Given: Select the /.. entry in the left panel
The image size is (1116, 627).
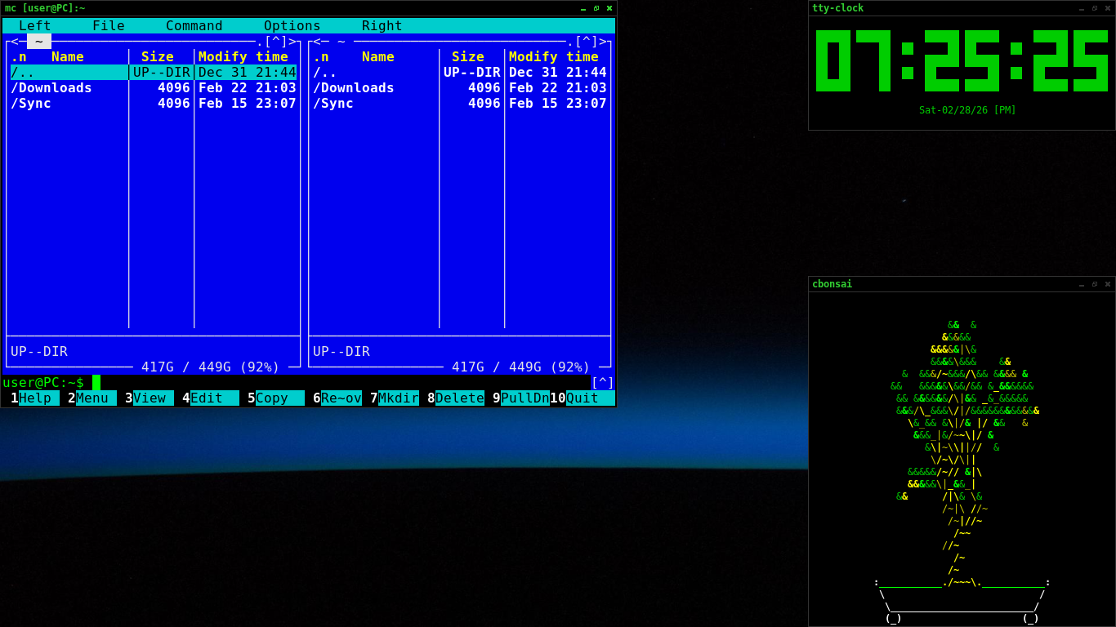Looking at the screenshot, I should click(x=154, y=73).
